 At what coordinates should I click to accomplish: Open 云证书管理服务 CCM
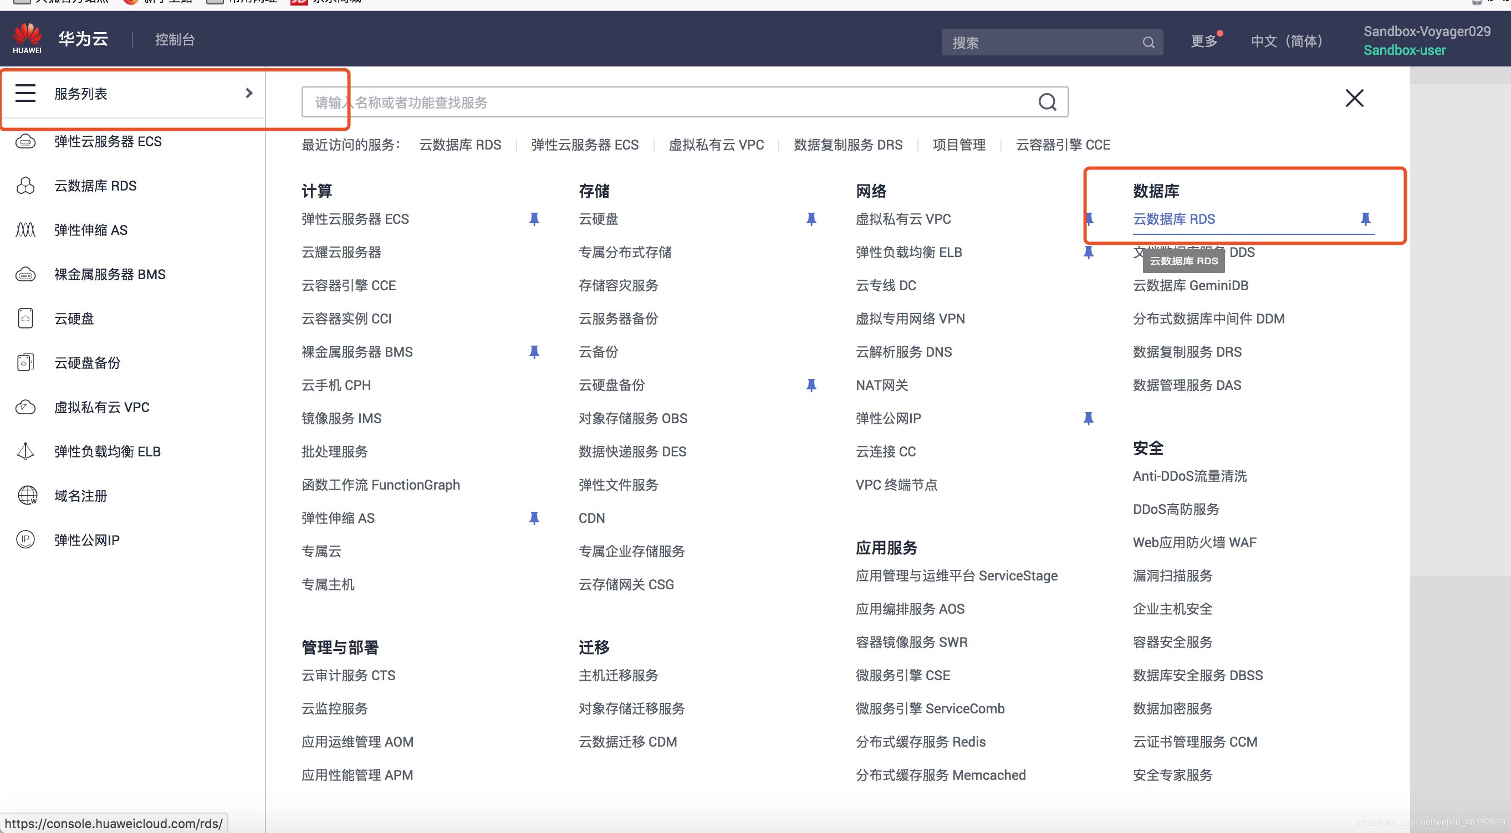(1195, 742)
